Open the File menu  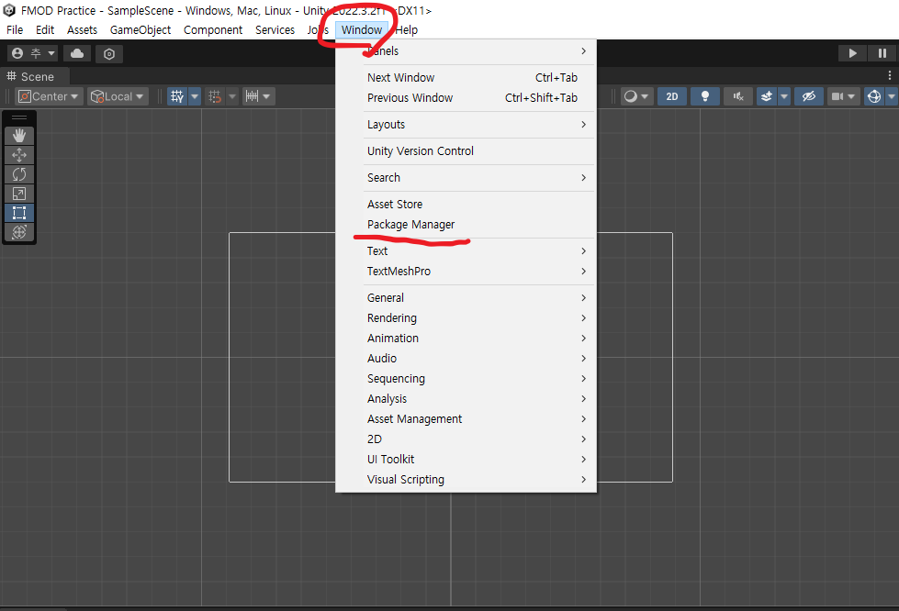pos(15,29)
